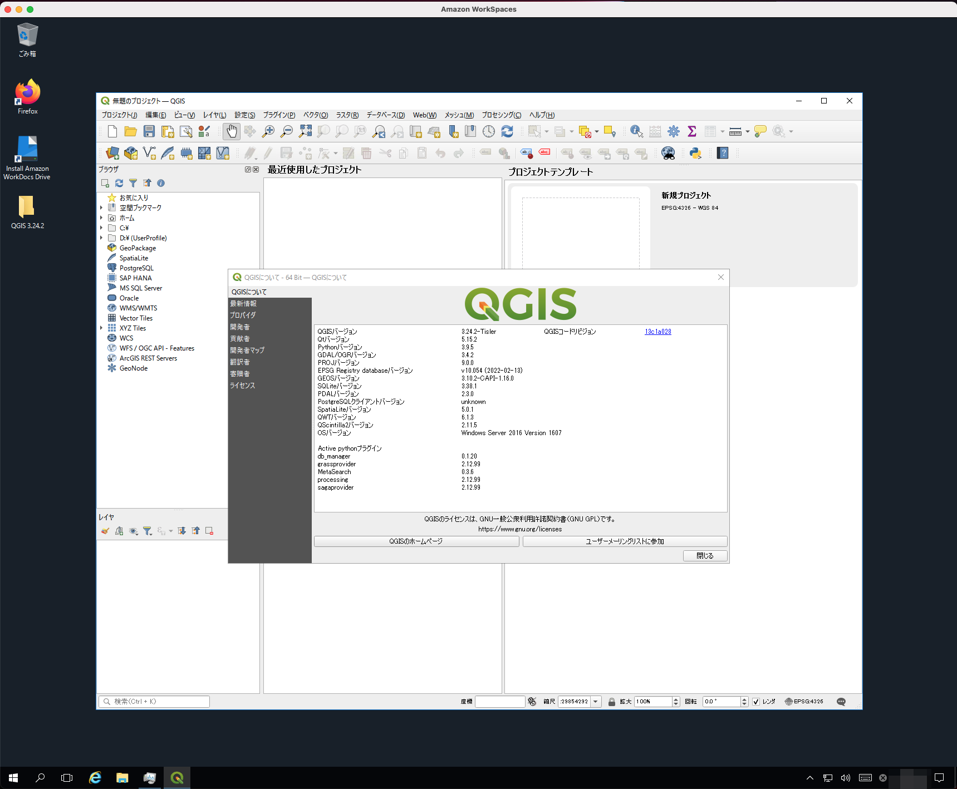Click the Temporal Controller clock icon

click(x=489, y=131)
